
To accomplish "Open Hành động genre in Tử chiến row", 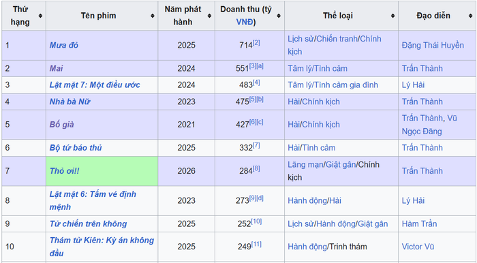I will 336,223.
